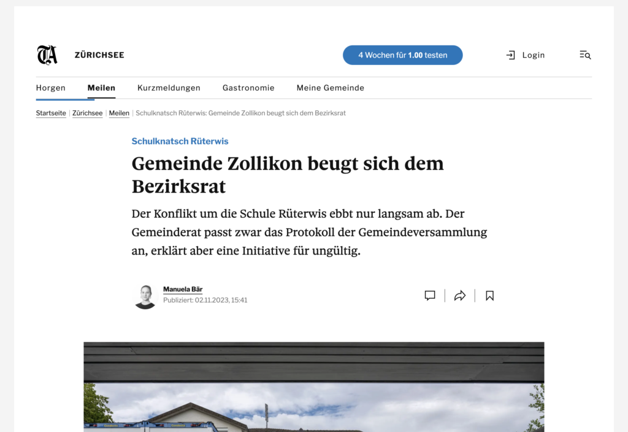Go to Startseite in the breadcrumb
Screen dimensions: 628x432
click(51, 114)
